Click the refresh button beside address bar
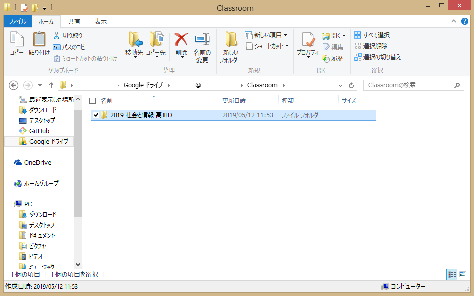 [x=352, y=85]
